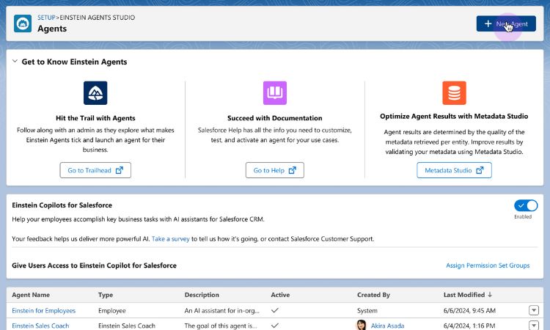Click the orange Metadata Studio database icon

coord(454,93)
